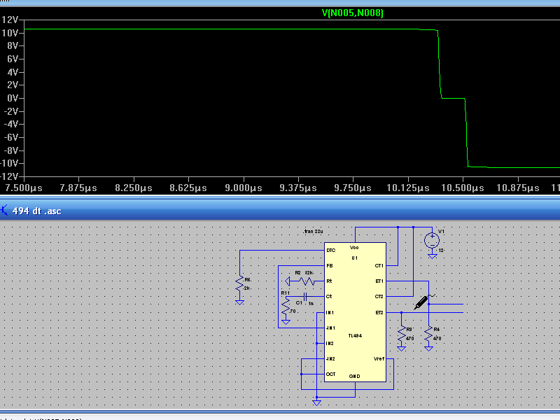Click the ground symbol under voltage source V1
Image resolution: width=560 pixels, height=420 pixels.
(x=433, y=256)
